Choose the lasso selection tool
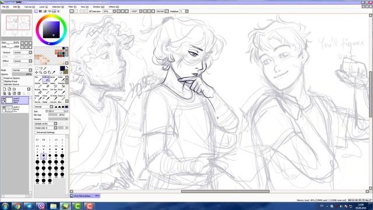 [41, 68]
